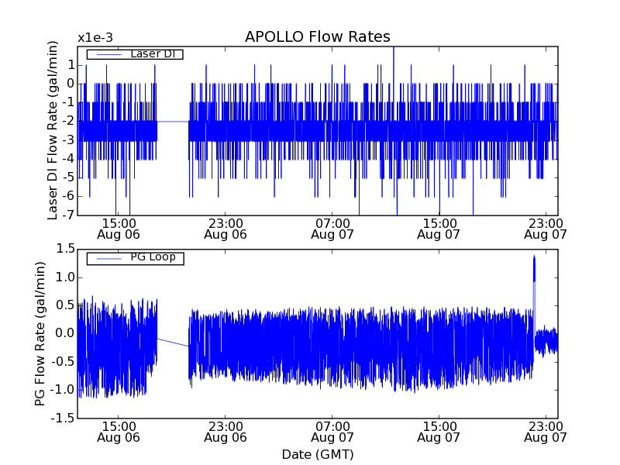
Task: Click the 1.5 y-axis tick on PG chart
Action: (64, 249)
